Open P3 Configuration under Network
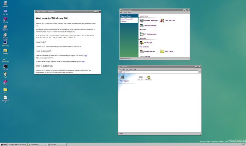The height and width of the screenshot is (146, 246). tap(148, 34)
